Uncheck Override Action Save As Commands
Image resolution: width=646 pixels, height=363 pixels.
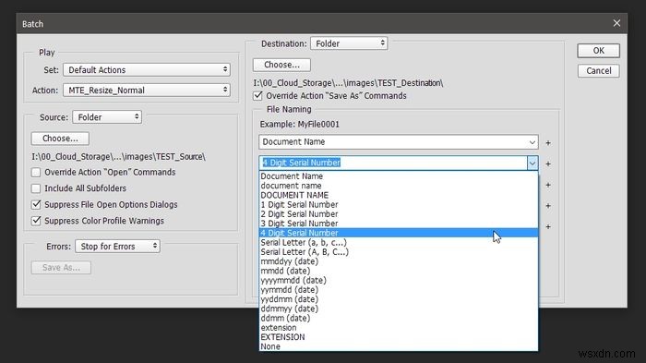pyautogui.click(x=257, y=96)
